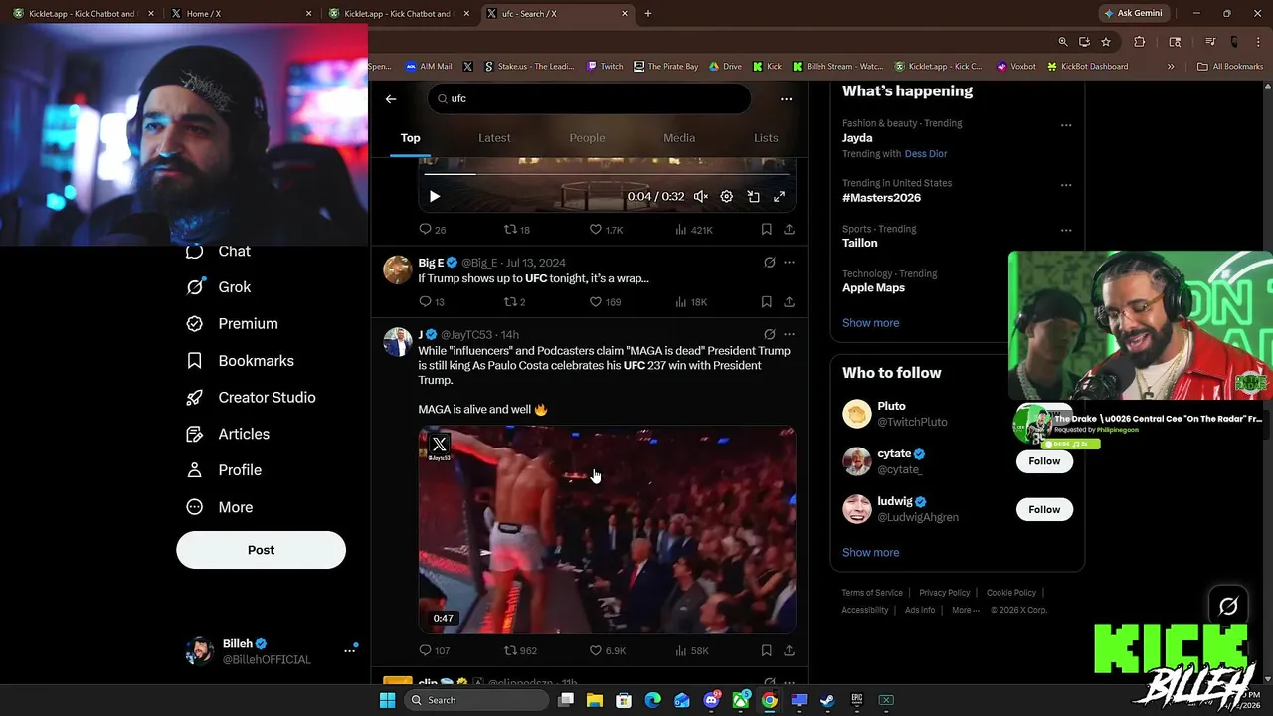Screen dimensions: 1273x716
Task: Open options for Jayda trend
Action: coord(1066,126)
